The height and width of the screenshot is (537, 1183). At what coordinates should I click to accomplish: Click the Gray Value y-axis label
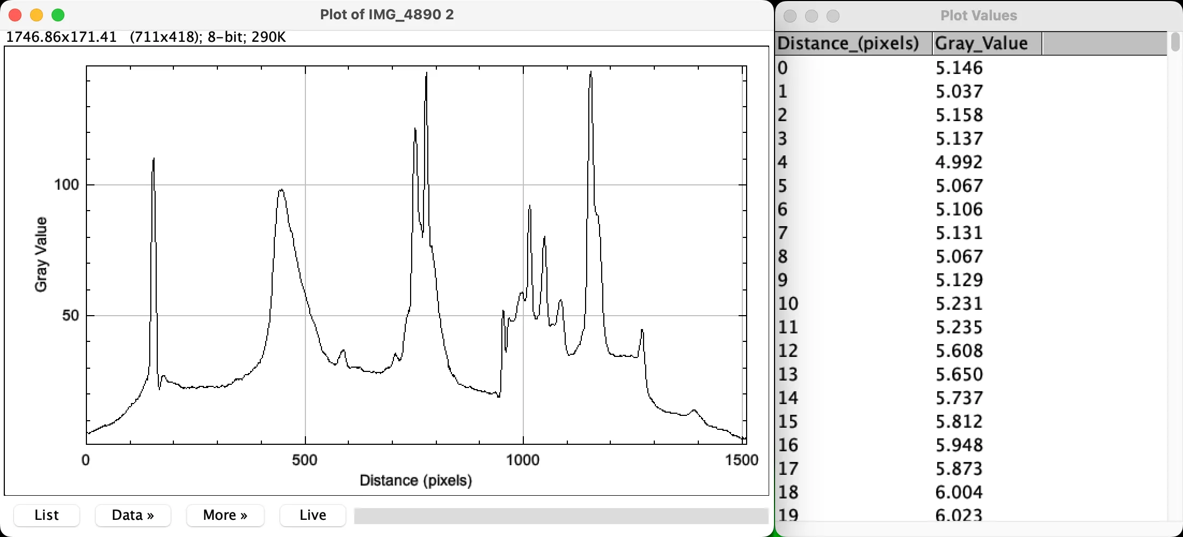pos(41,255)
